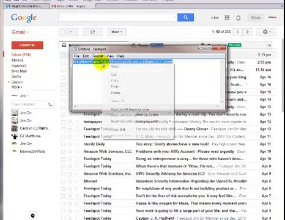285x220 pixels.
Task: Click the Hangouts icon at bottom left
Action: pos(33,215)
